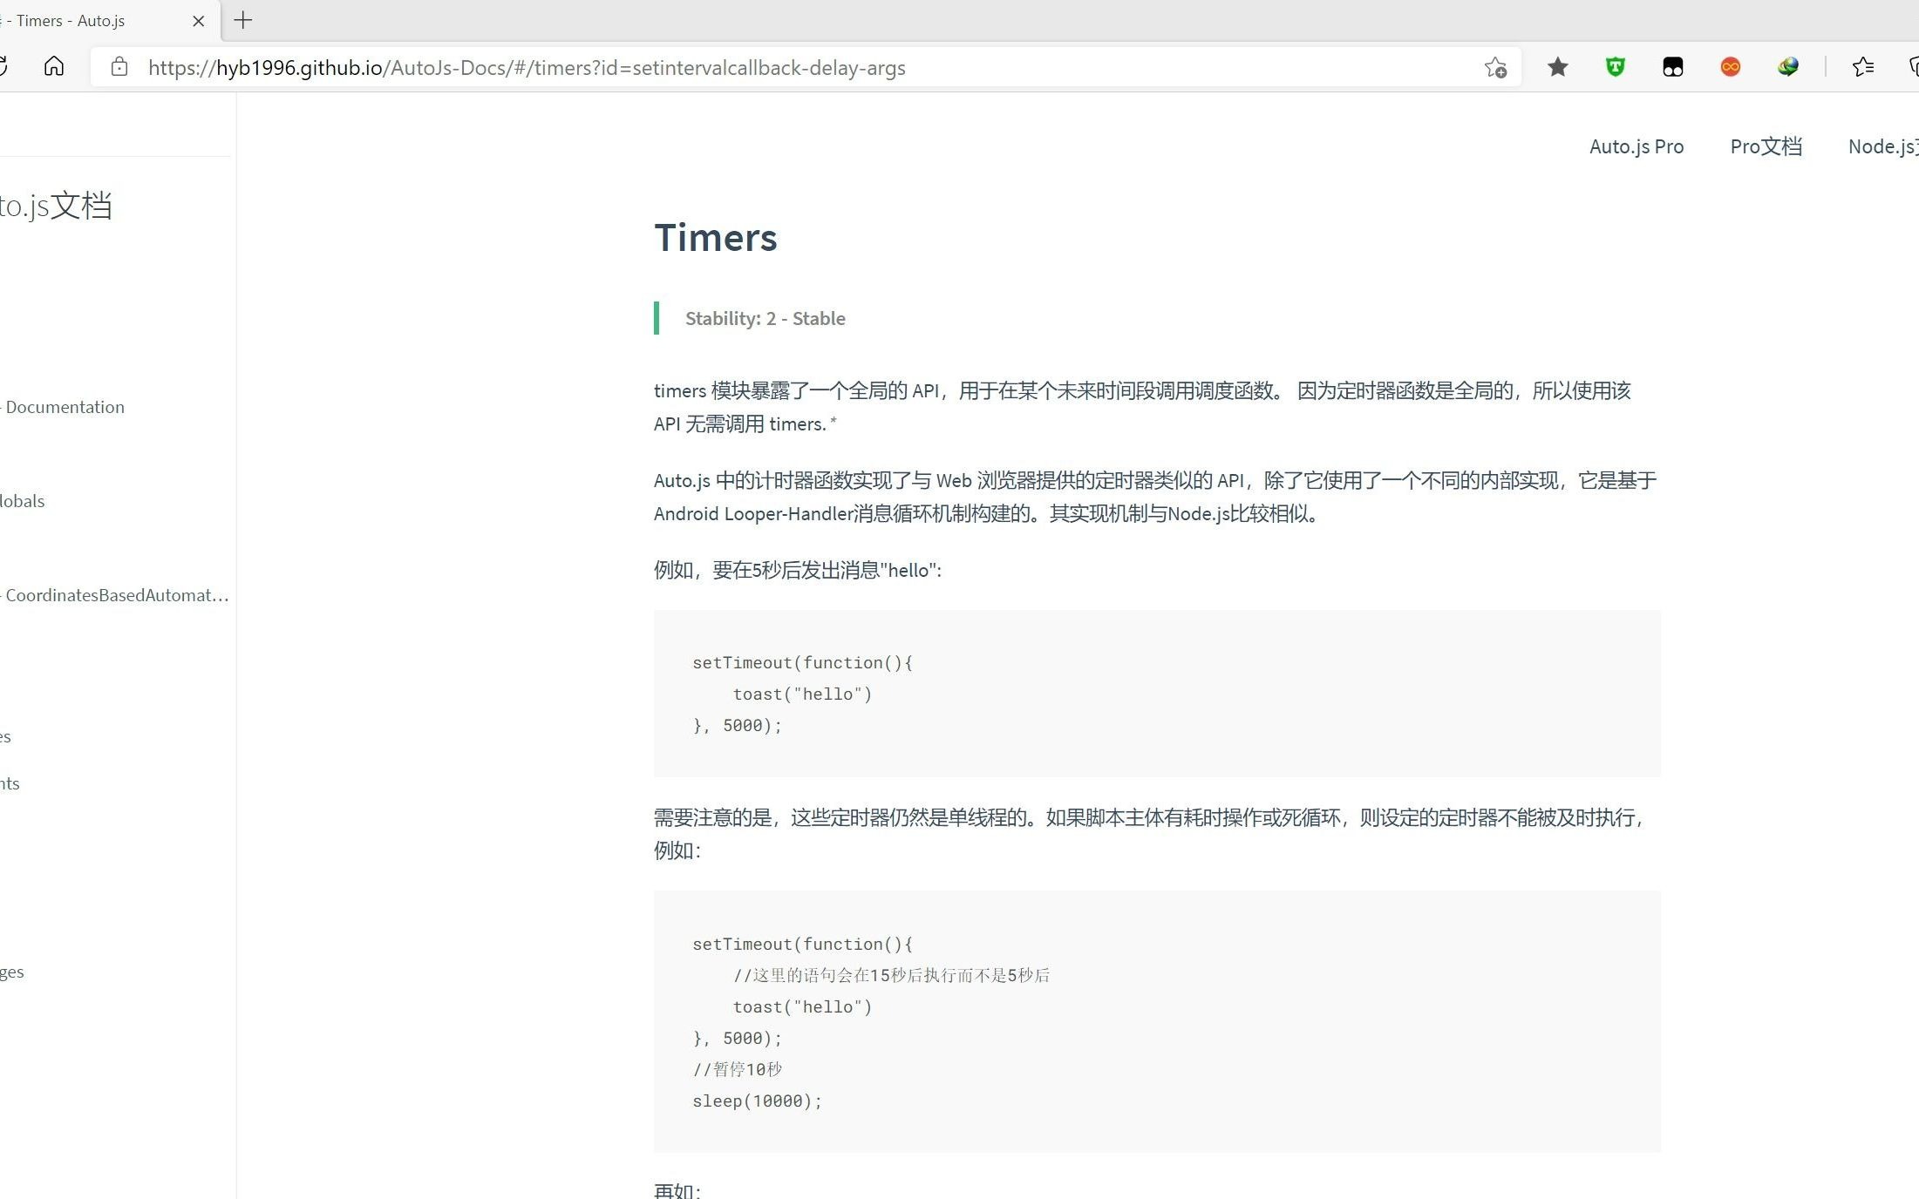
Task: Click the first setTimeout(function(){ line
Action: pyautogui.click(x=802, y=662)
